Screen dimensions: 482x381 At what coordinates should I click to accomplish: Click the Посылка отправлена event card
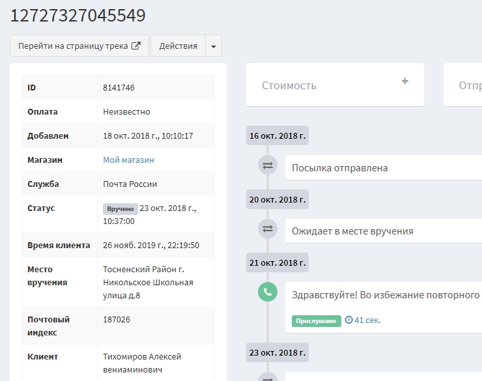coord(383,168)
